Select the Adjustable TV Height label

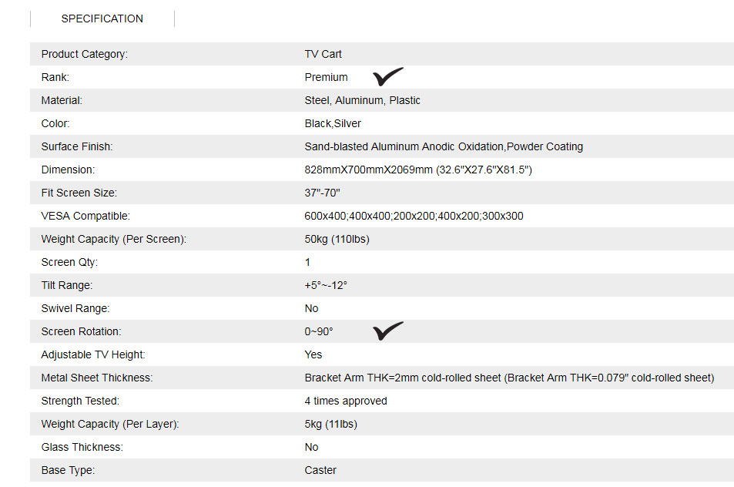coord(92,354)
